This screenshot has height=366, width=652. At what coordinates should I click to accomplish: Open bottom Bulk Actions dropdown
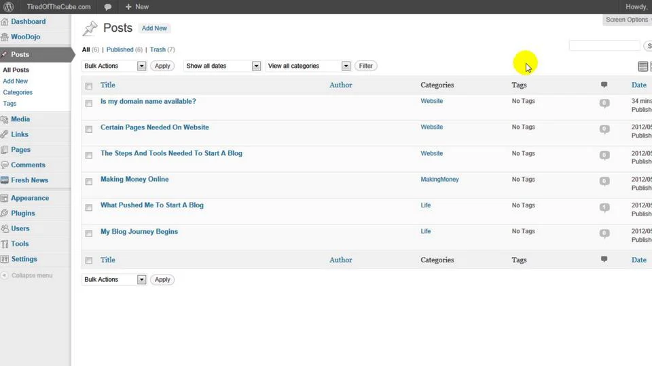[114, 280]
